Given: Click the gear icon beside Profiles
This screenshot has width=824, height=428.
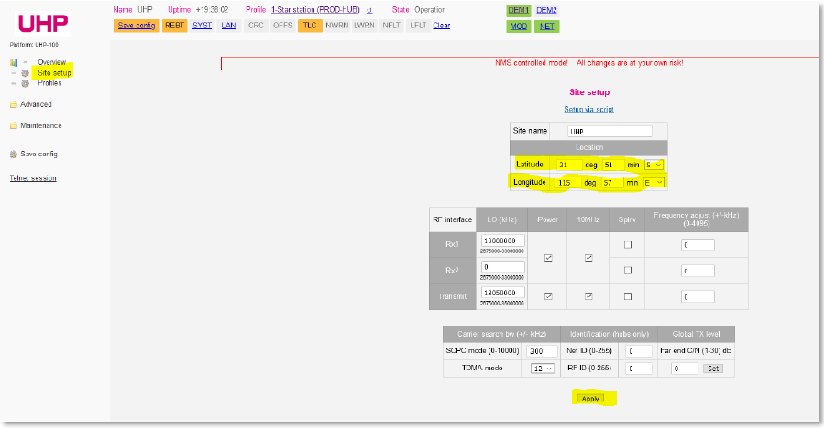Looking at the screenshot, I should tap(26, 83).
